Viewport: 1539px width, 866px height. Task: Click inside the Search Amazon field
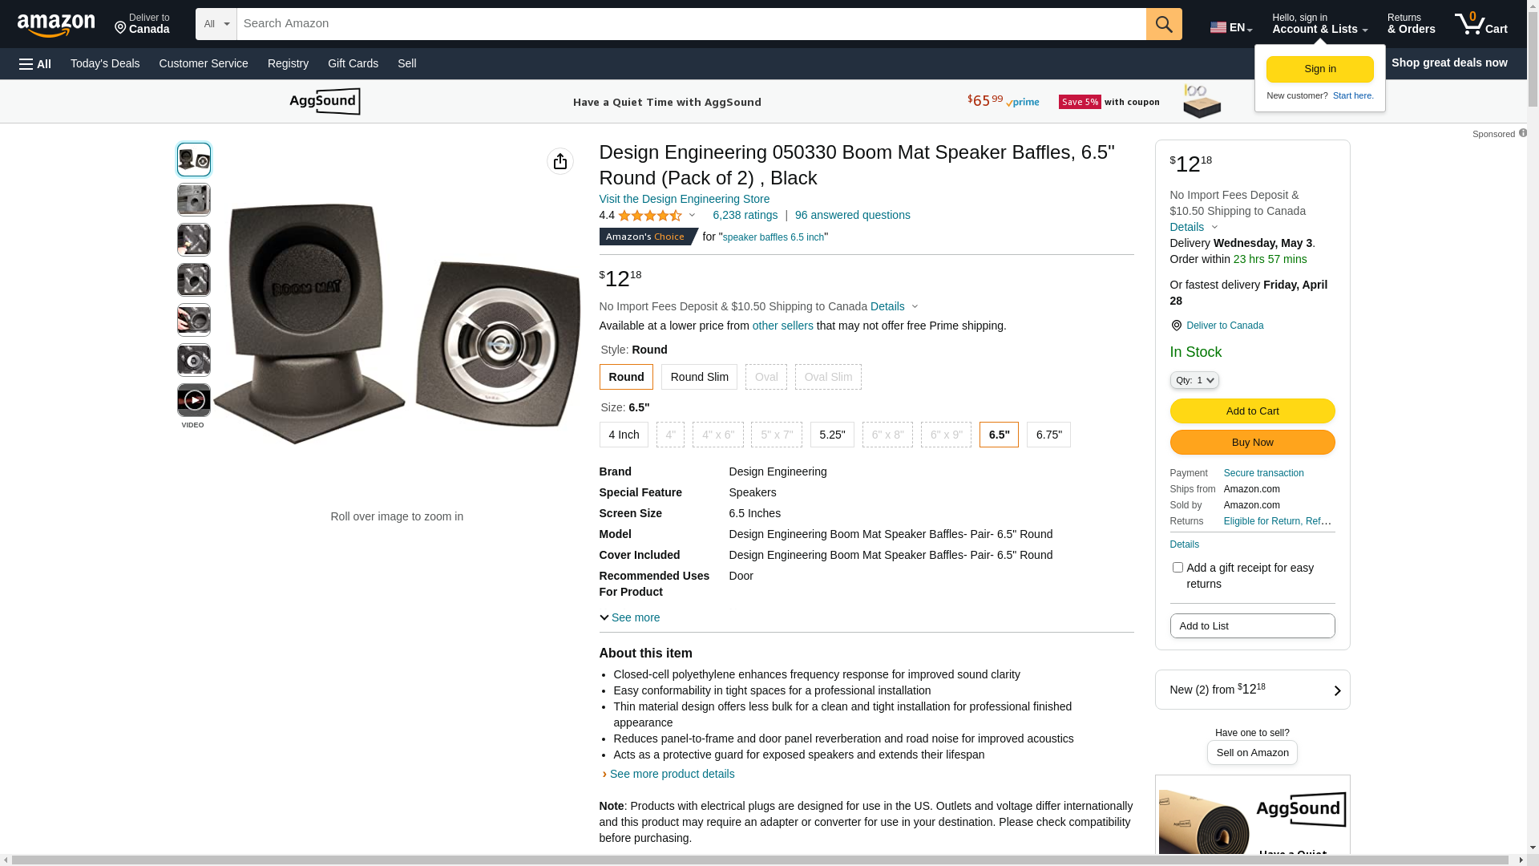pos(691,24)
